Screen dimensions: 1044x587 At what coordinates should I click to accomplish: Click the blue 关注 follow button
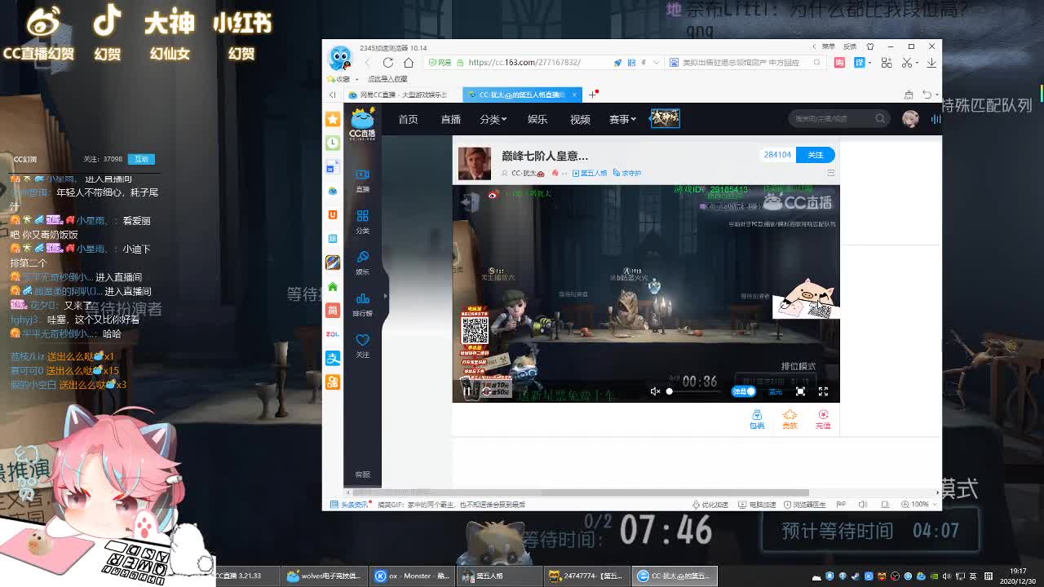pyautogui.click(x=816, y=155)
